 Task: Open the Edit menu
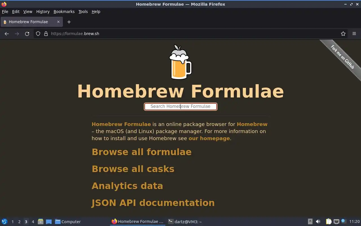pyautogui.click(x=16, y=12)
